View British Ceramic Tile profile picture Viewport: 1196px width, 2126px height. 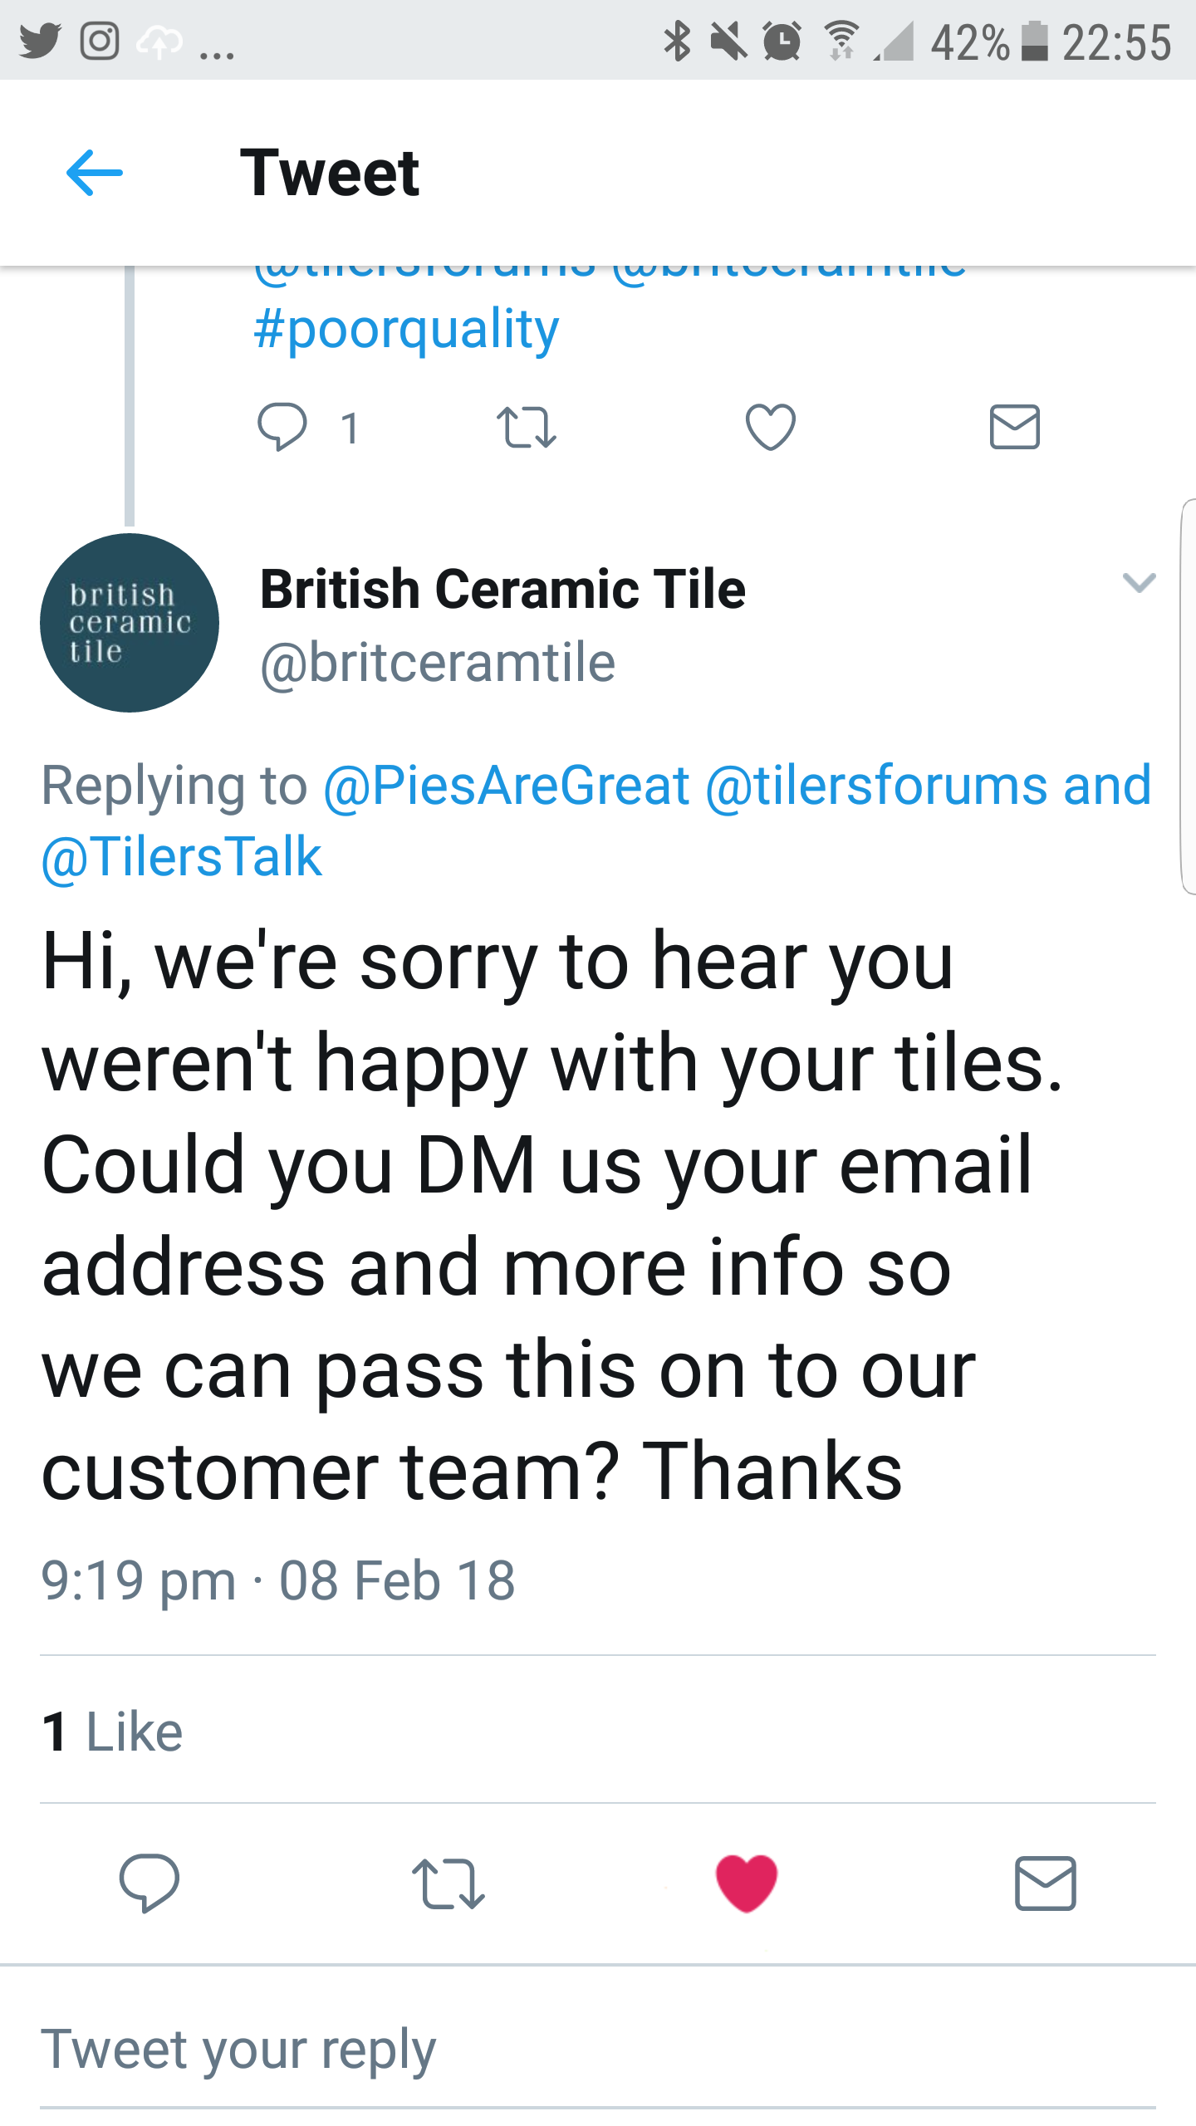(130, 623)
